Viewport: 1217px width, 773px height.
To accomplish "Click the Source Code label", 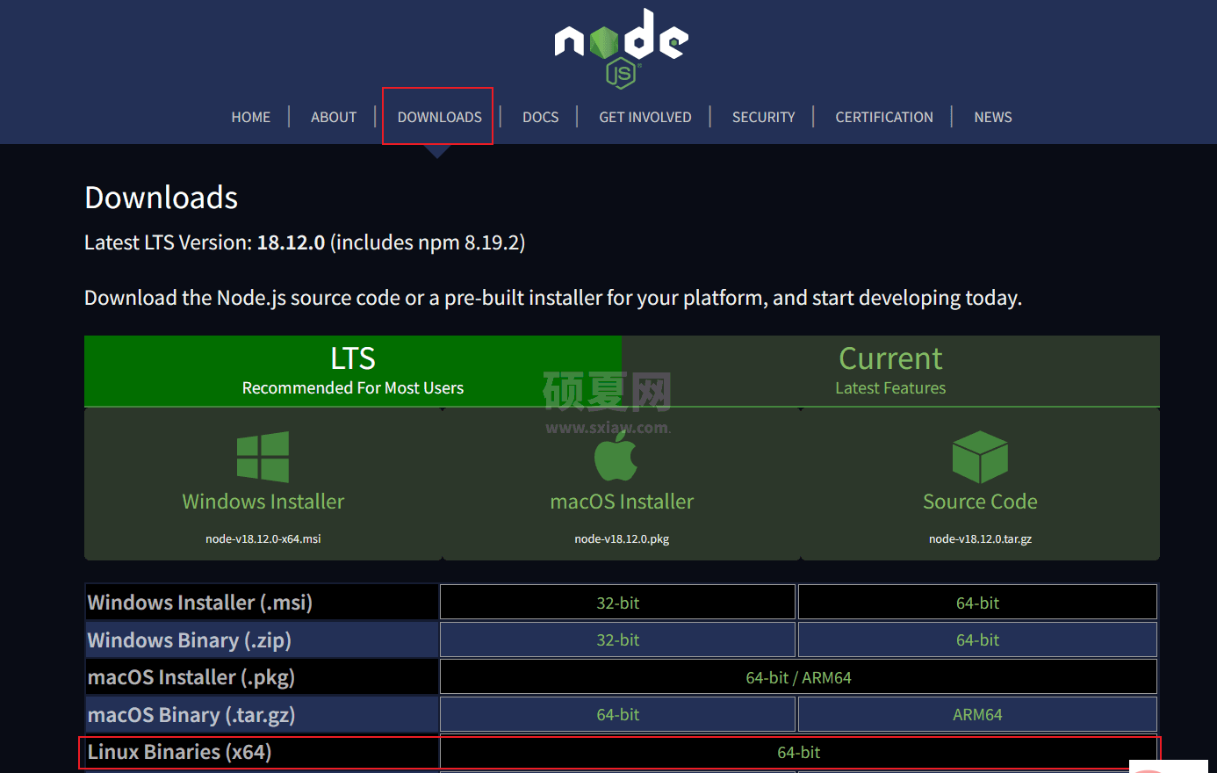I will click(x=980, y=502).
